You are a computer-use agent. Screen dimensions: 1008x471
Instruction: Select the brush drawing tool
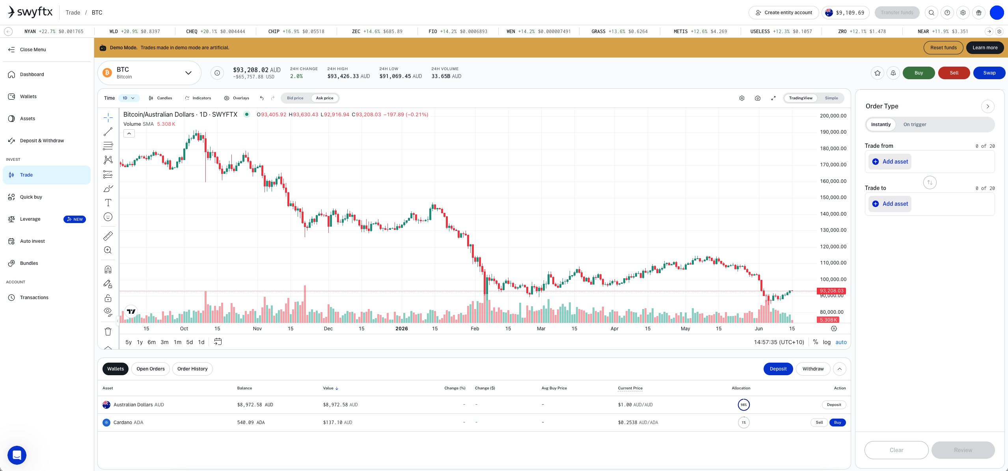[108, 188]
